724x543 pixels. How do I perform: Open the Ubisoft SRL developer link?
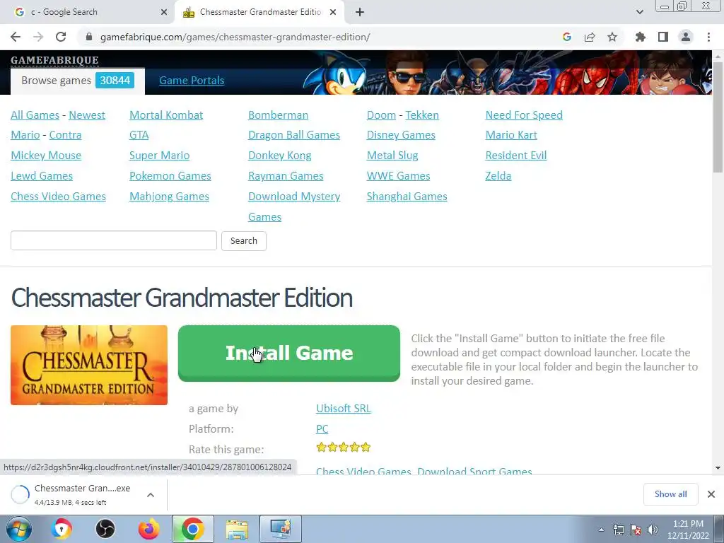[344, 408]
